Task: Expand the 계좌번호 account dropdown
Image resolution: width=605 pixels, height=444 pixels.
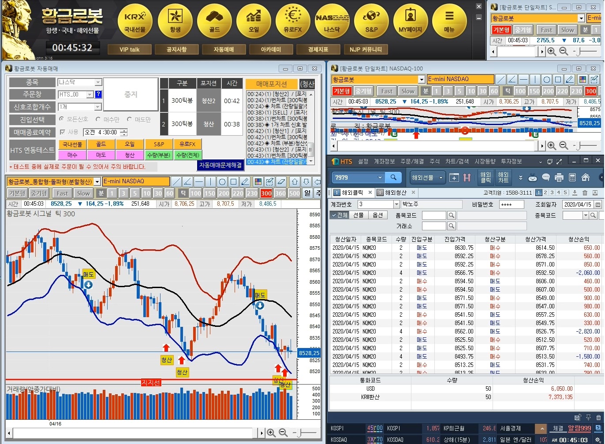Action: 396,204
